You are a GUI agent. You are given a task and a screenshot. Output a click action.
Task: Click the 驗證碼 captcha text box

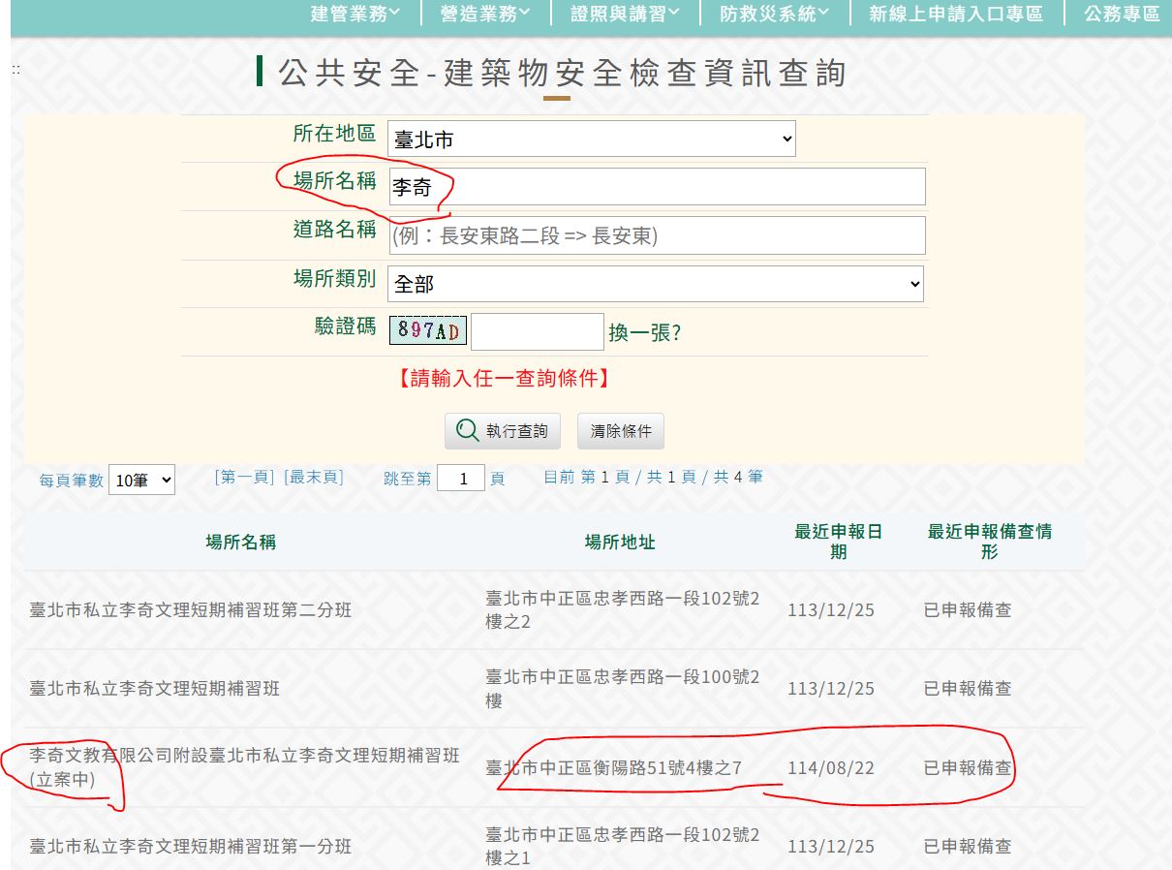(x=537, y=332)
